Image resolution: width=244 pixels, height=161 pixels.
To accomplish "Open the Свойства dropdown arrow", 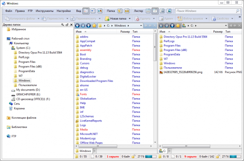I will click(x=232, y=19).
